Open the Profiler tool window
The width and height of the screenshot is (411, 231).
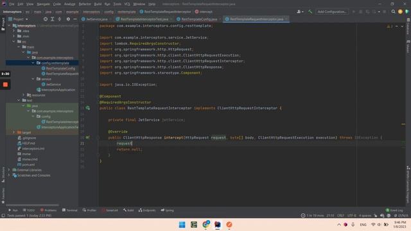[89, 210]
